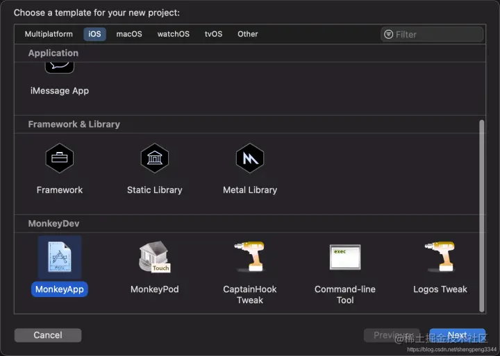
Task: Click the Framework label
Action: (60, 190)
